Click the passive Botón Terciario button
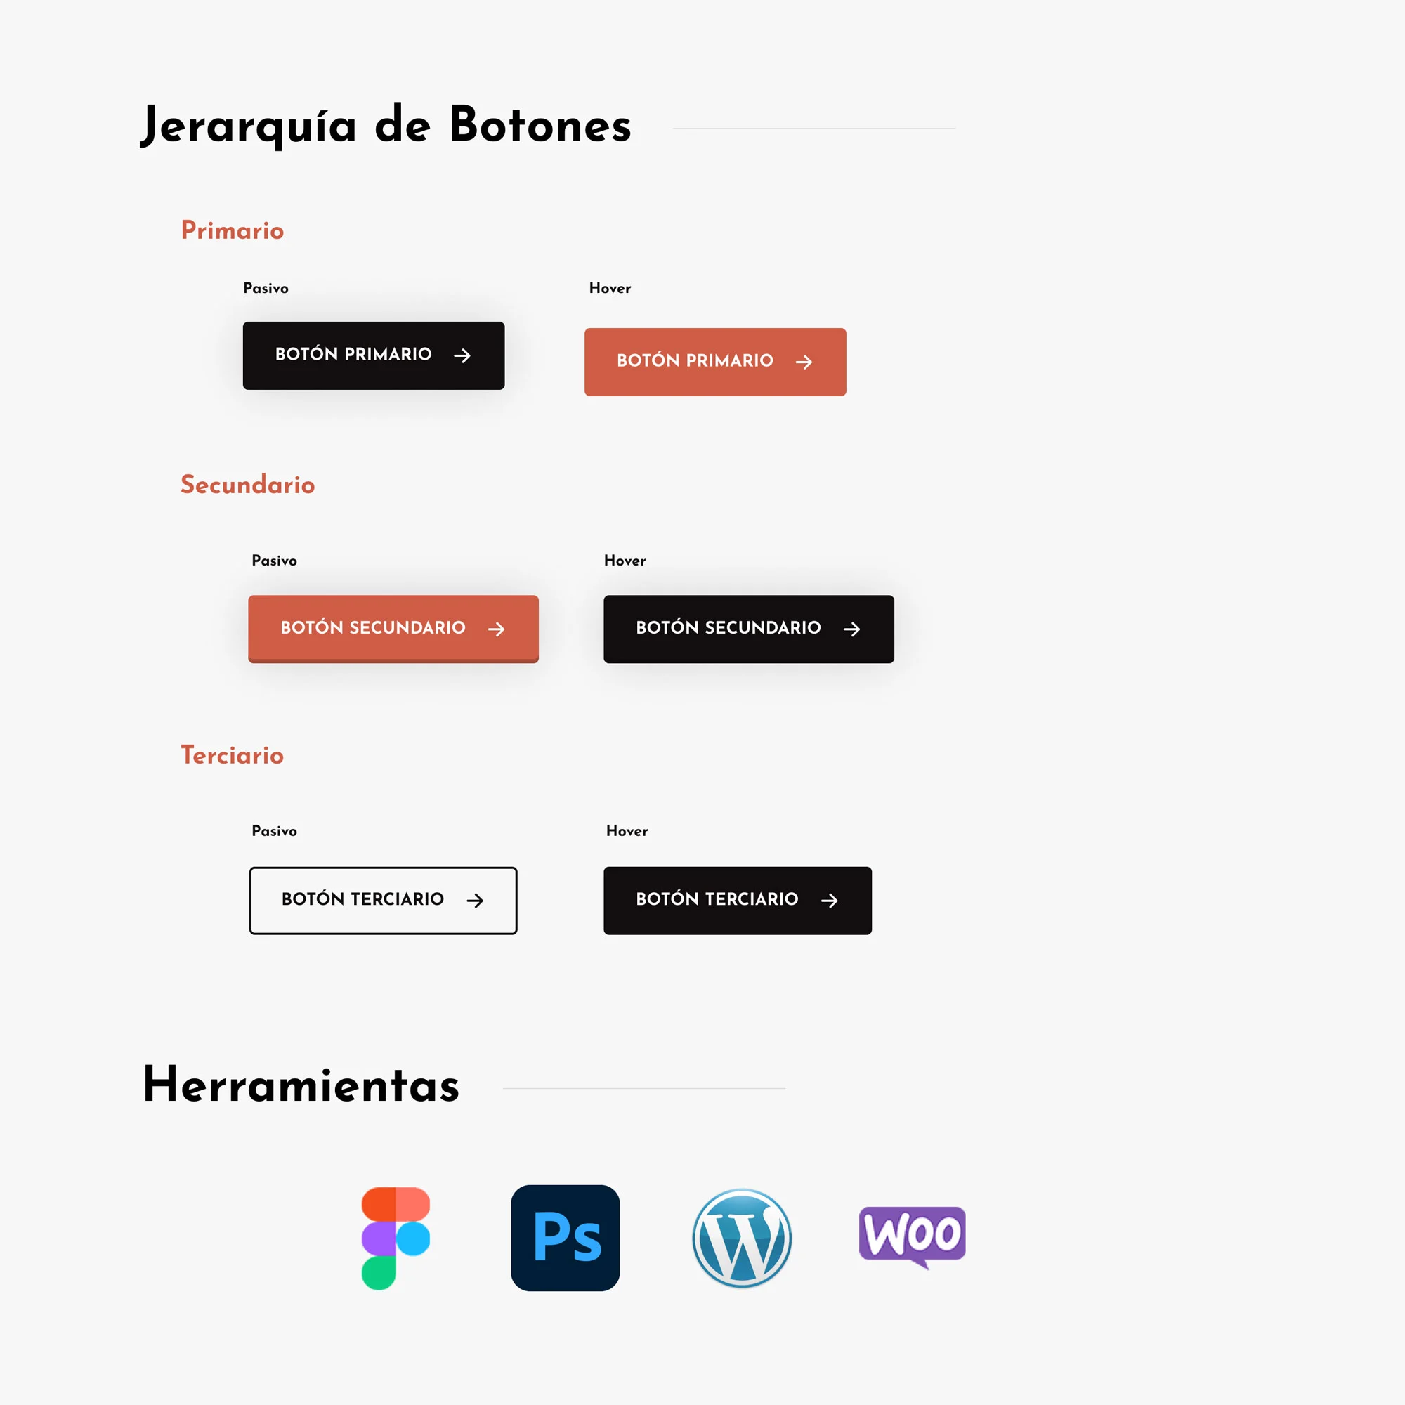Viewport: 1405px width, 1405px height. [382, 899]
